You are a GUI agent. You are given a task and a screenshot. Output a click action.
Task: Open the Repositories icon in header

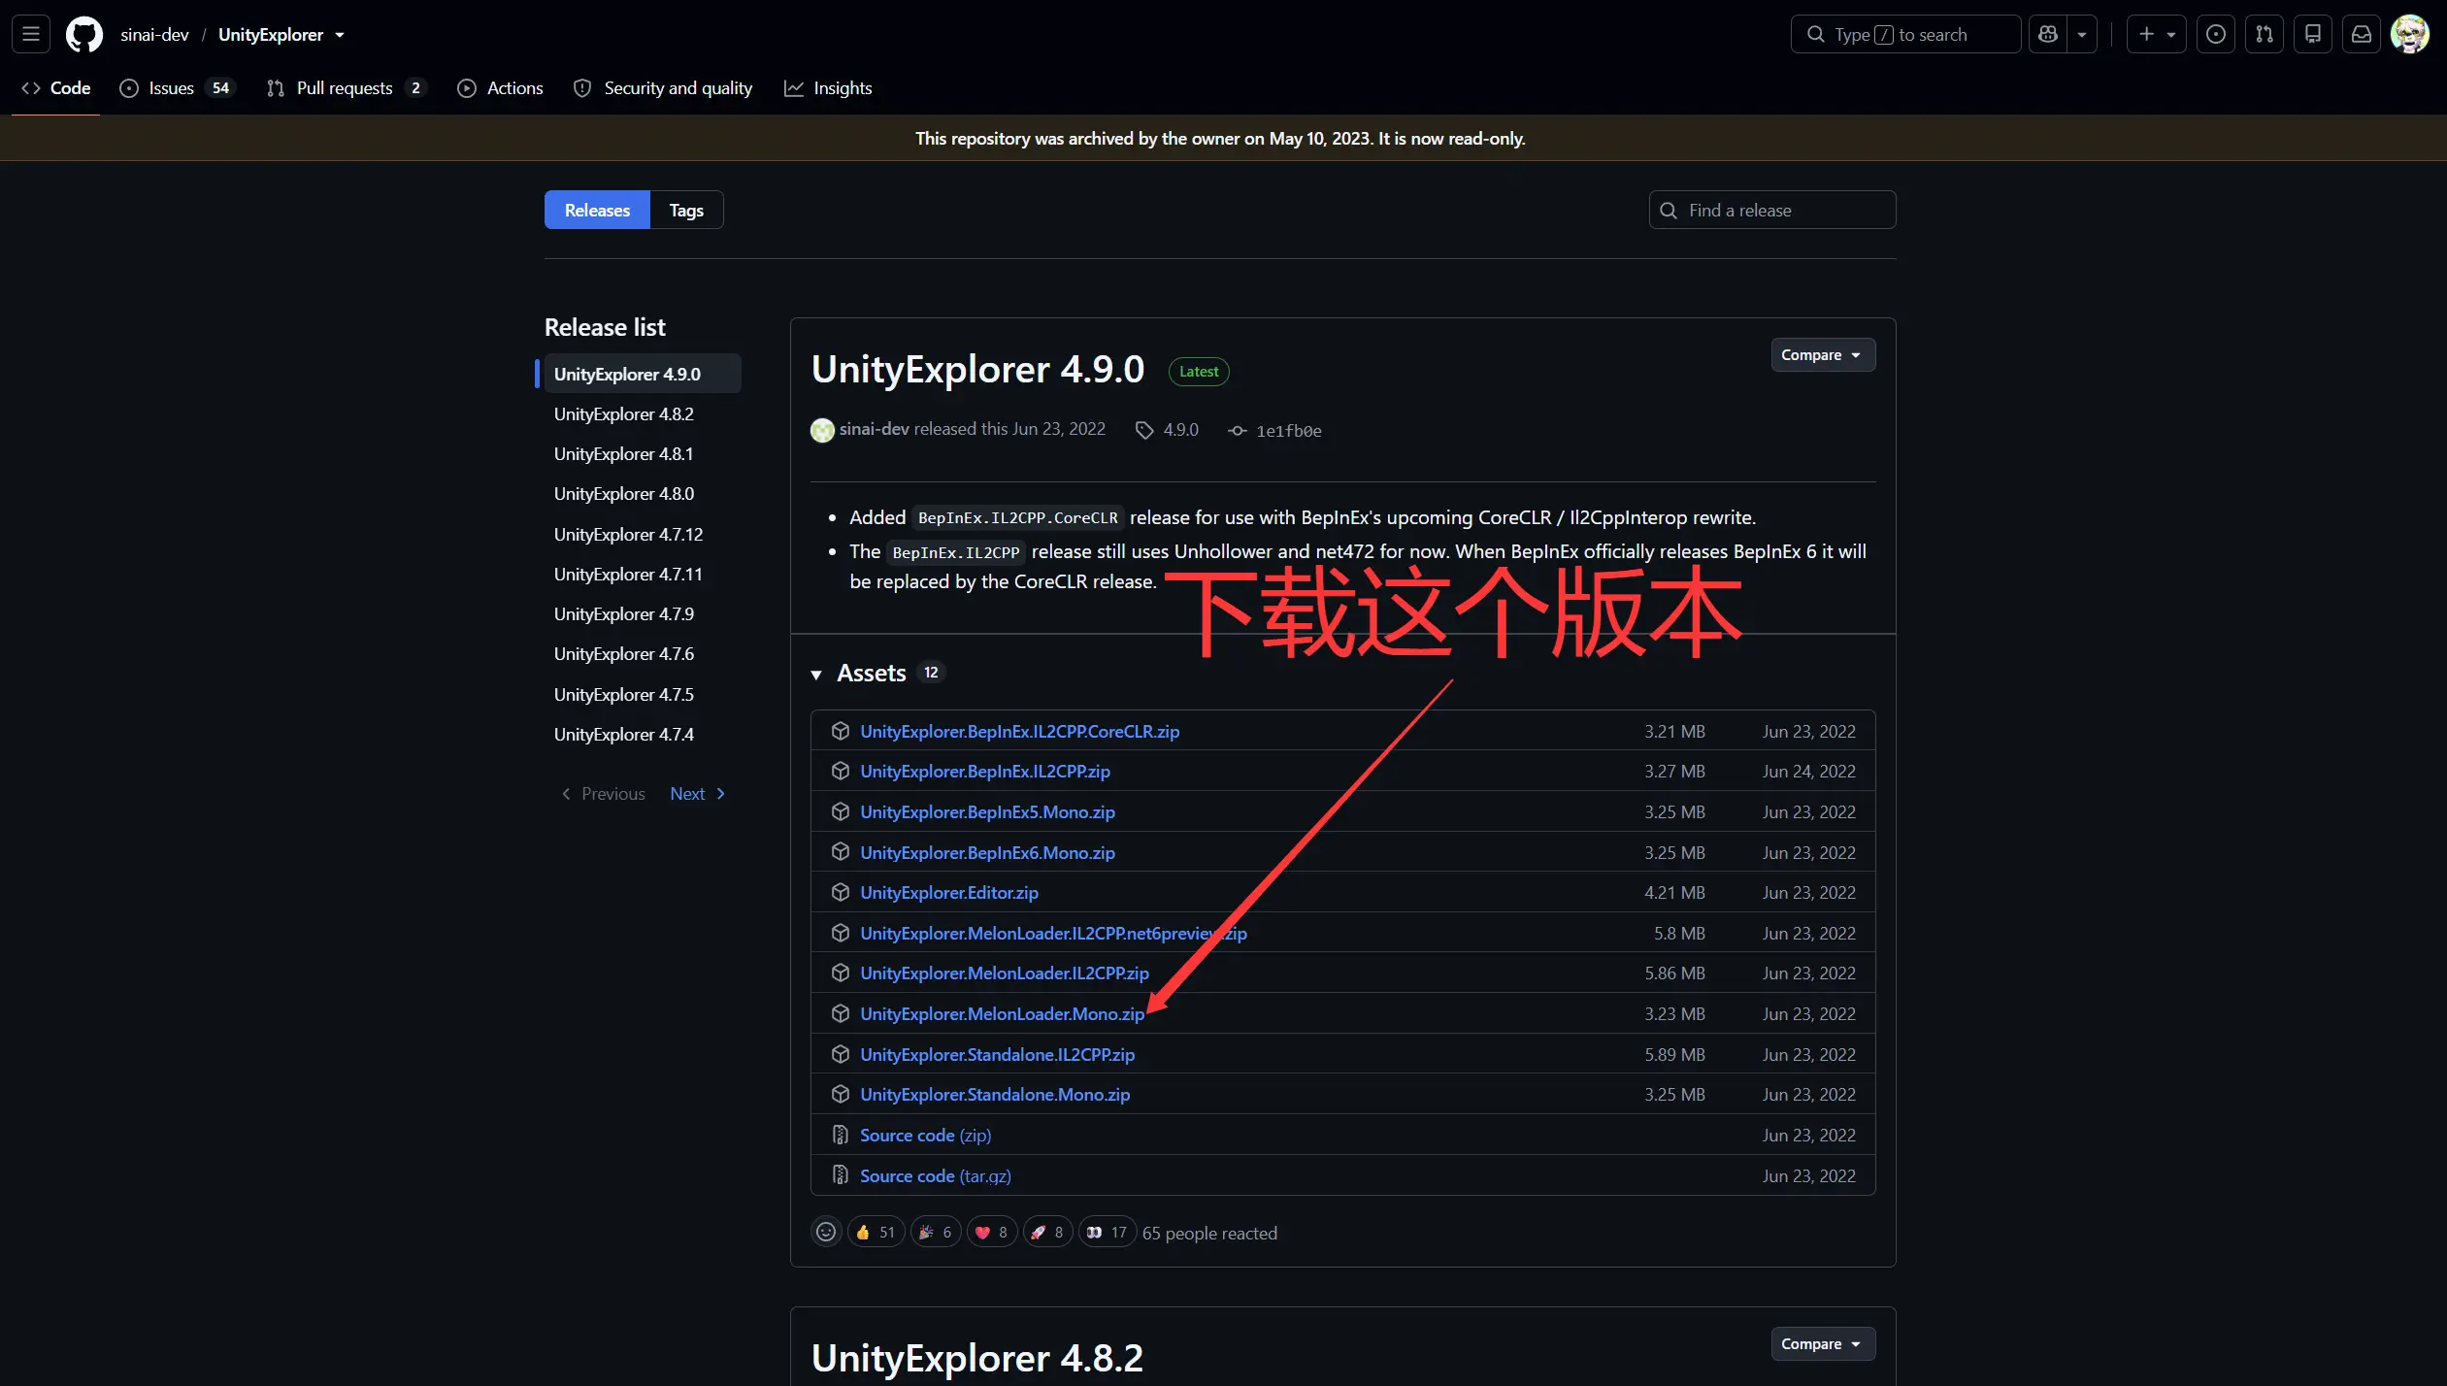(x=2313, y=34)
